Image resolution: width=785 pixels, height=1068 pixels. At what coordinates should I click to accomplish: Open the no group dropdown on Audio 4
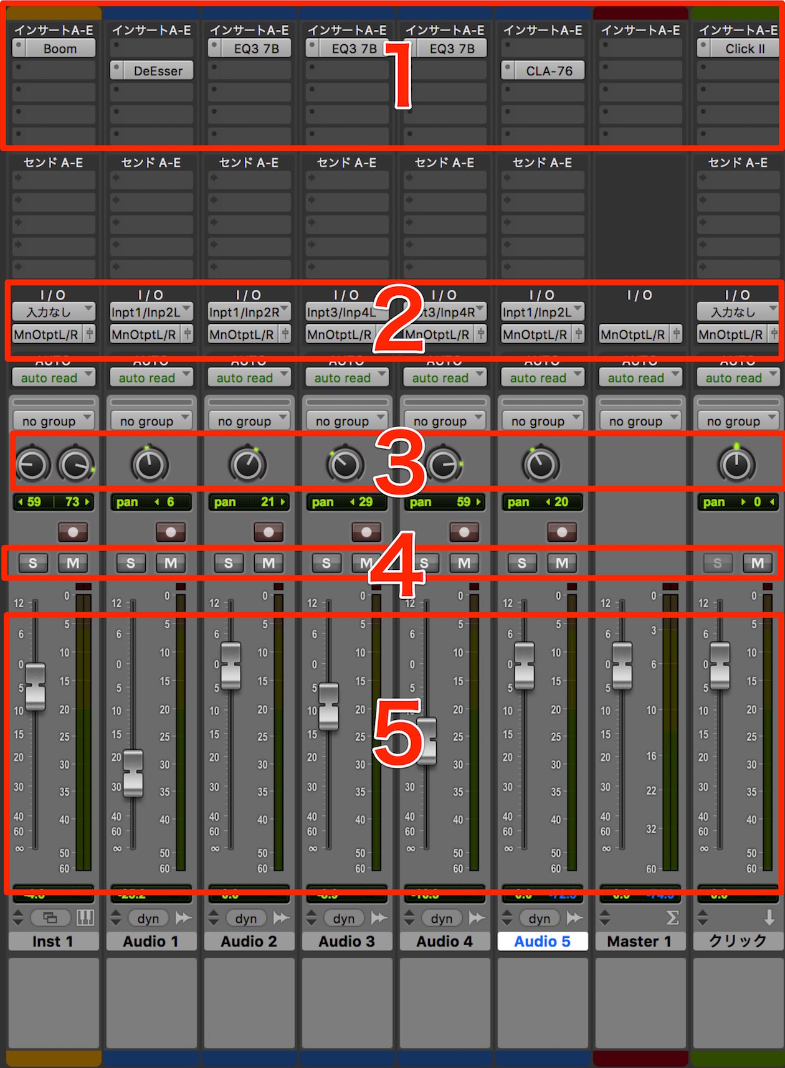445,421
